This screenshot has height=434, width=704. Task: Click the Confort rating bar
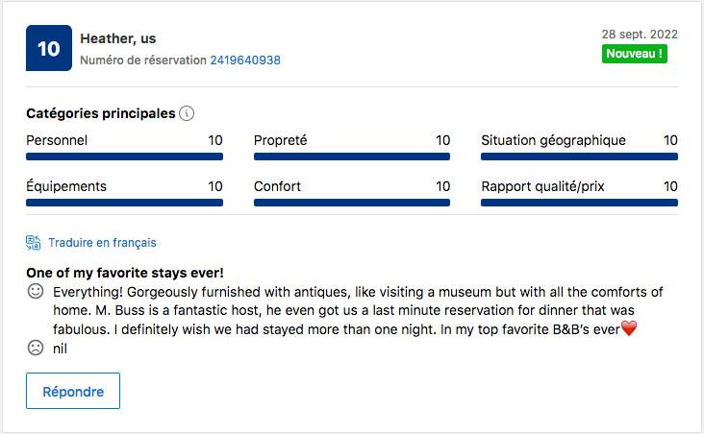pos(352,203)
